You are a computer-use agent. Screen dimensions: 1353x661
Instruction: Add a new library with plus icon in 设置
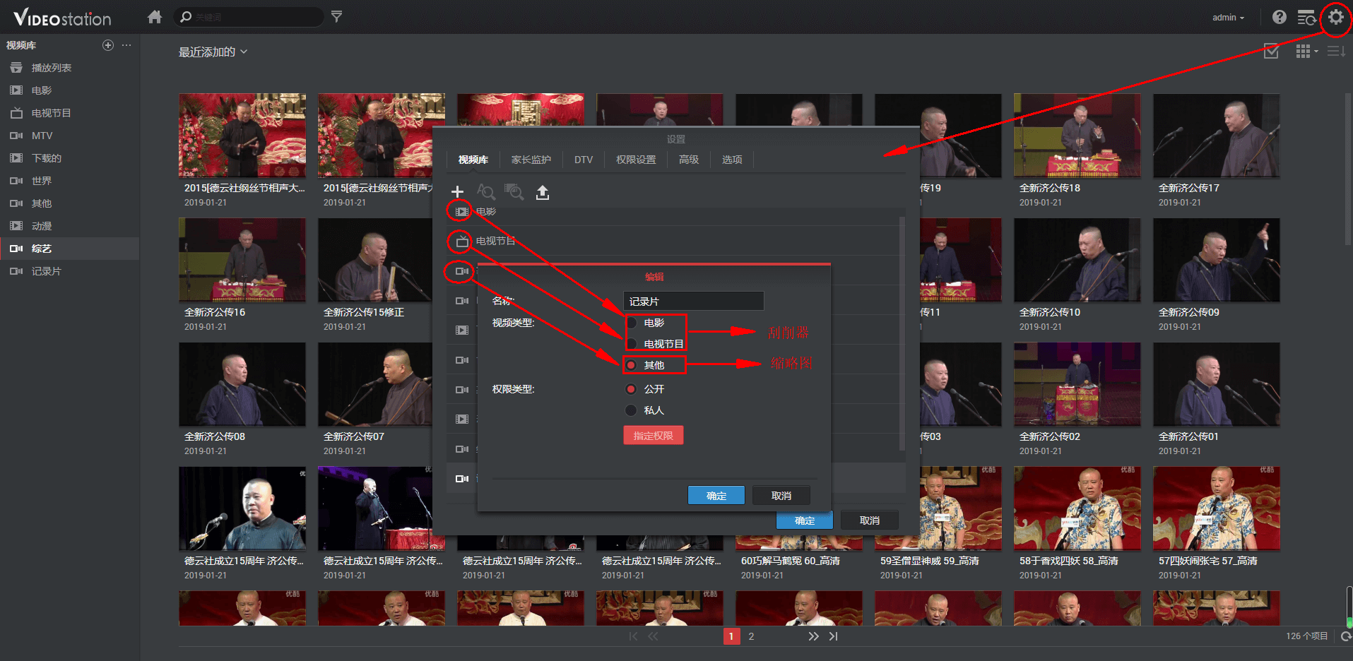[457, 191]
